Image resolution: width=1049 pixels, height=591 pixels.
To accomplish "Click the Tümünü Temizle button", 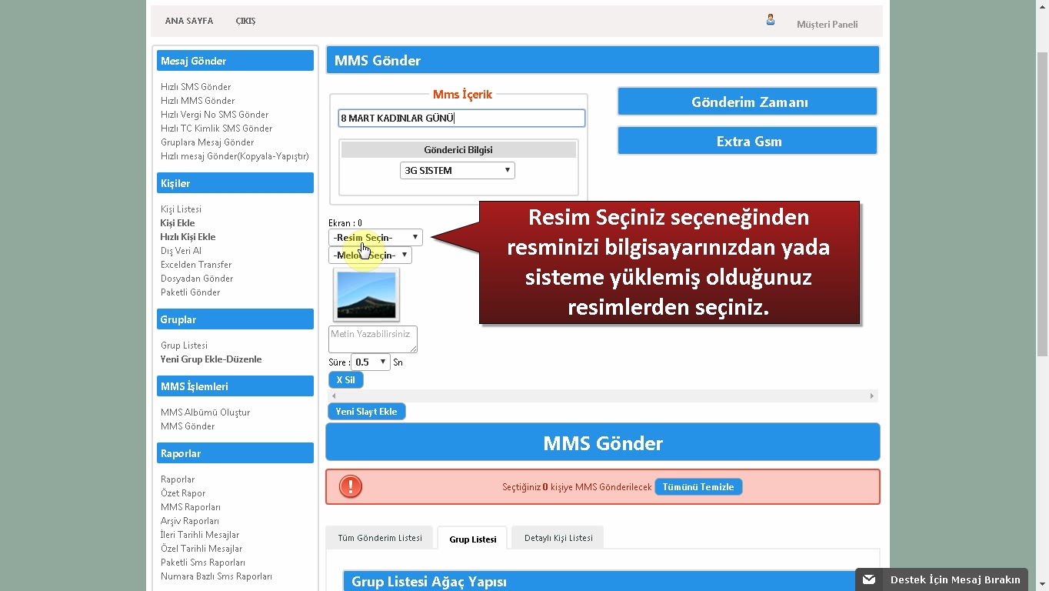I will (698, 487).
